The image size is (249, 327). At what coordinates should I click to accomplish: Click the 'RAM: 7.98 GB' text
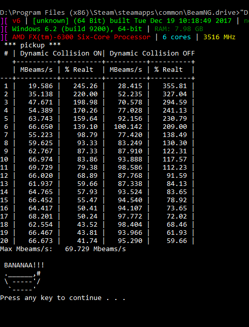click(179, 29)
